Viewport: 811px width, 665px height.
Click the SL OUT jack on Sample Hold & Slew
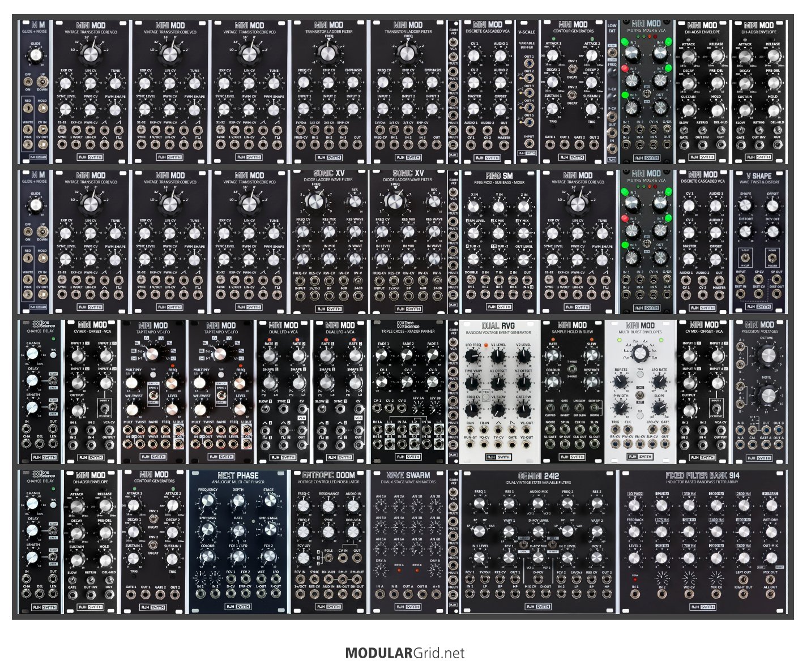594,444
